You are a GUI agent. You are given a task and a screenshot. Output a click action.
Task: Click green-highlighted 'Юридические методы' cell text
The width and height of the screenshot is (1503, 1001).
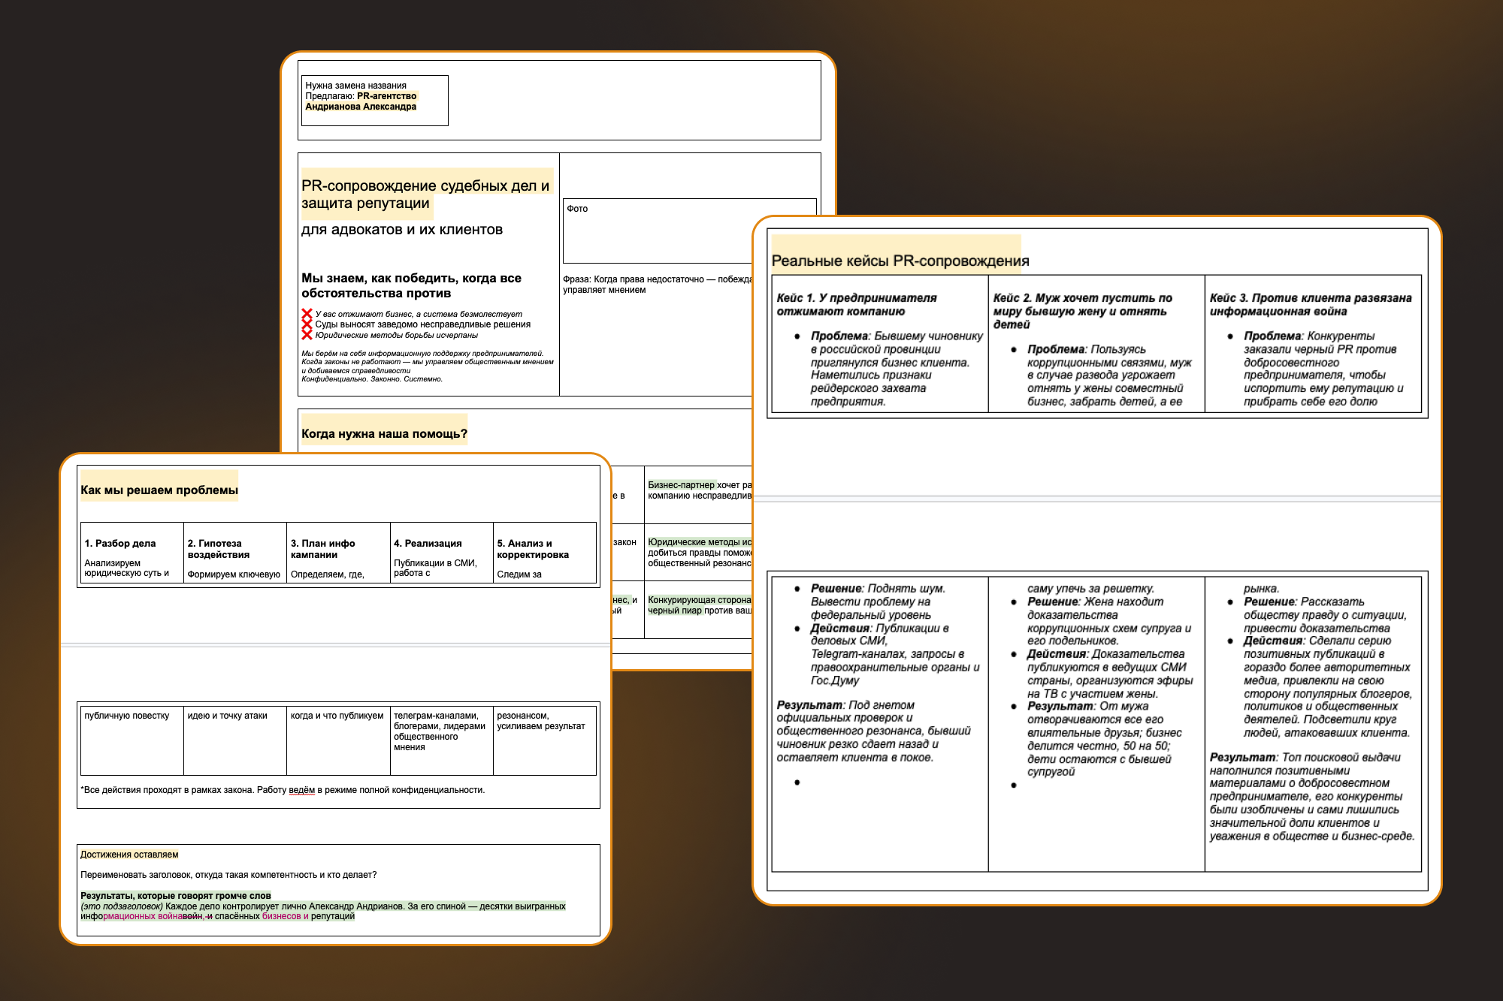700,542
